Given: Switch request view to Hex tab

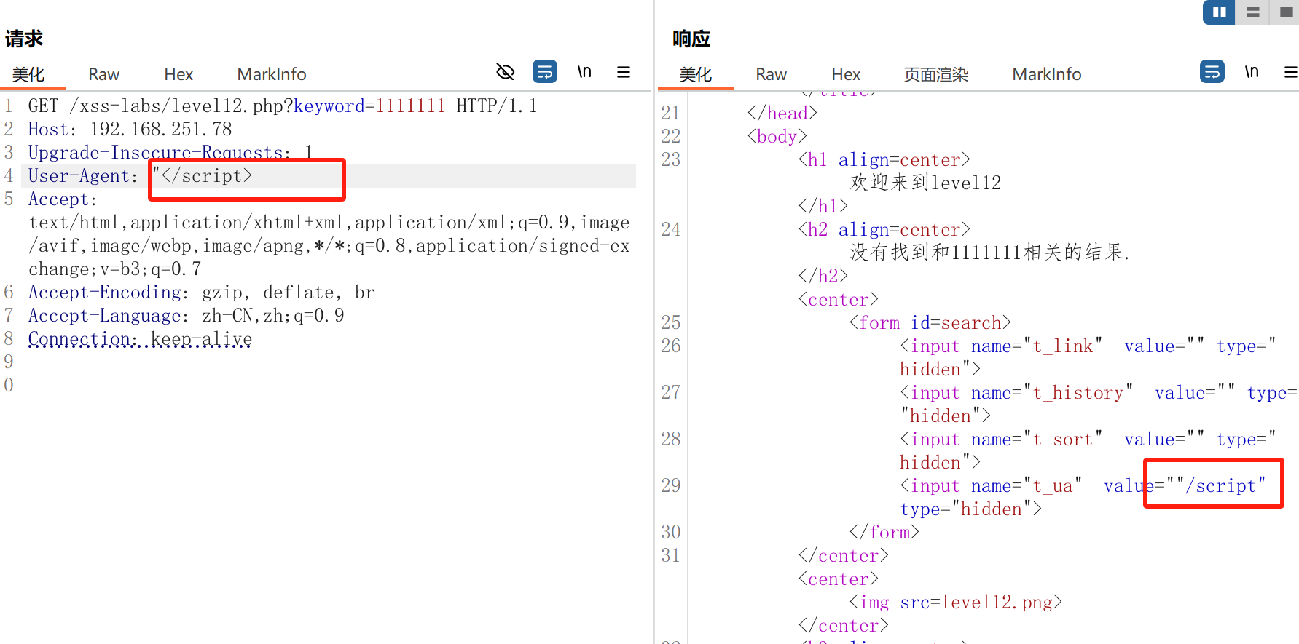Looking at the screenshot, I should [178, 74].
